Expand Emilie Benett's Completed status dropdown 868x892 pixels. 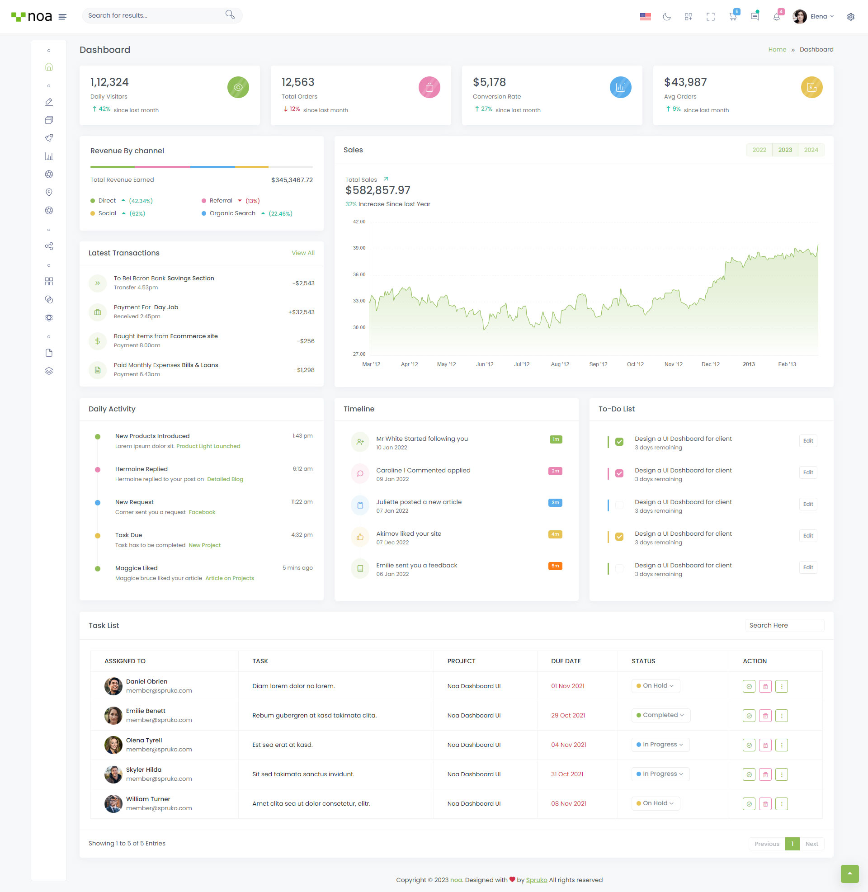click(x=660, y=715)
